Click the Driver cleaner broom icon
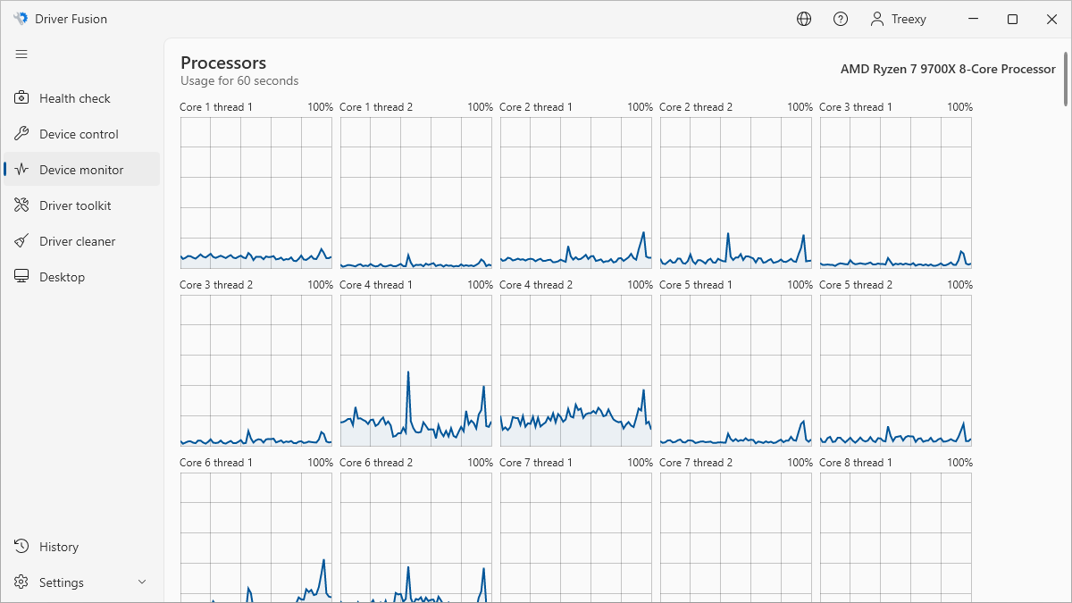This screenshot has height=603, width=1072. pos(22,241)
